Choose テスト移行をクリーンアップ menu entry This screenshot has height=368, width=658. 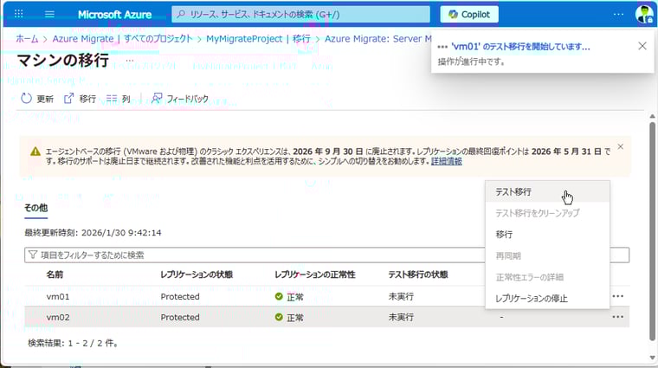[547, 213]
